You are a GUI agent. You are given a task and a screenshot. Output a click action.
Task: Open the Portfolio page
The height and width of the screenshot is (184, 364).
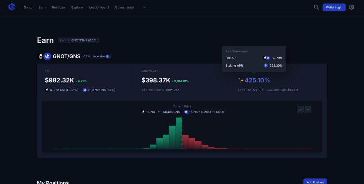pyautogui.click(x=58, y=7)
